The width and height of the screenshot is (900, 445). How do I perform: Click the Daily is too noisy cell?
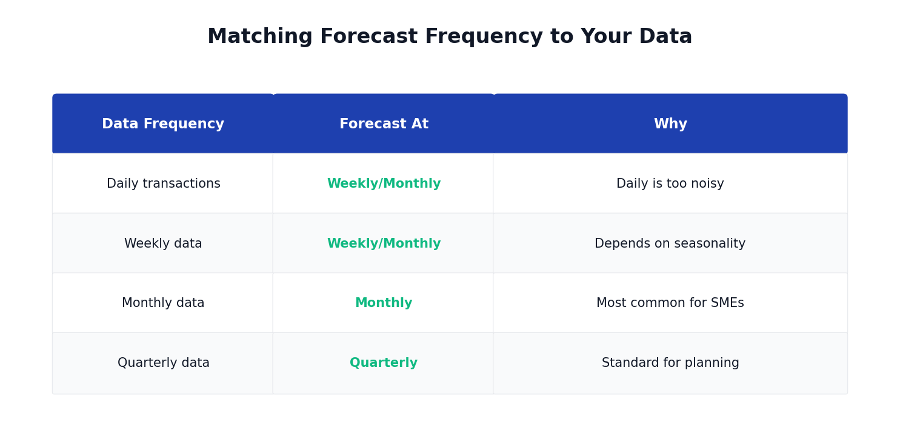tap(670, 184)
